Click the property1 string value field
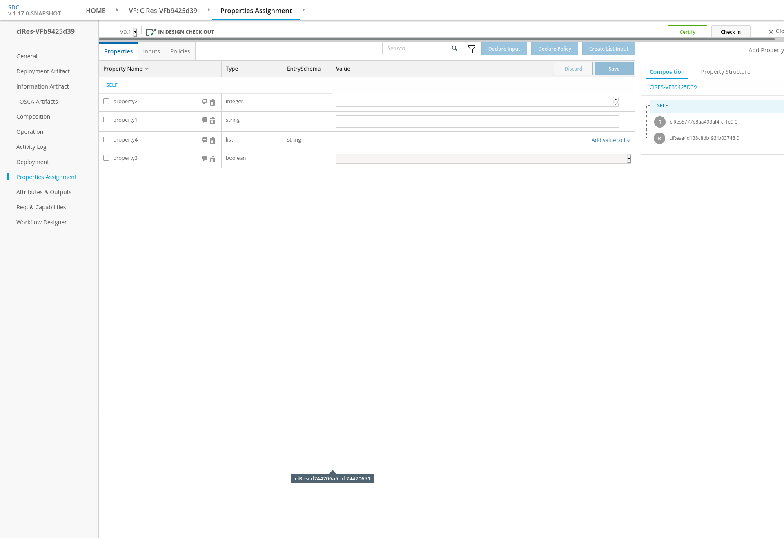 tap(477, 122)
